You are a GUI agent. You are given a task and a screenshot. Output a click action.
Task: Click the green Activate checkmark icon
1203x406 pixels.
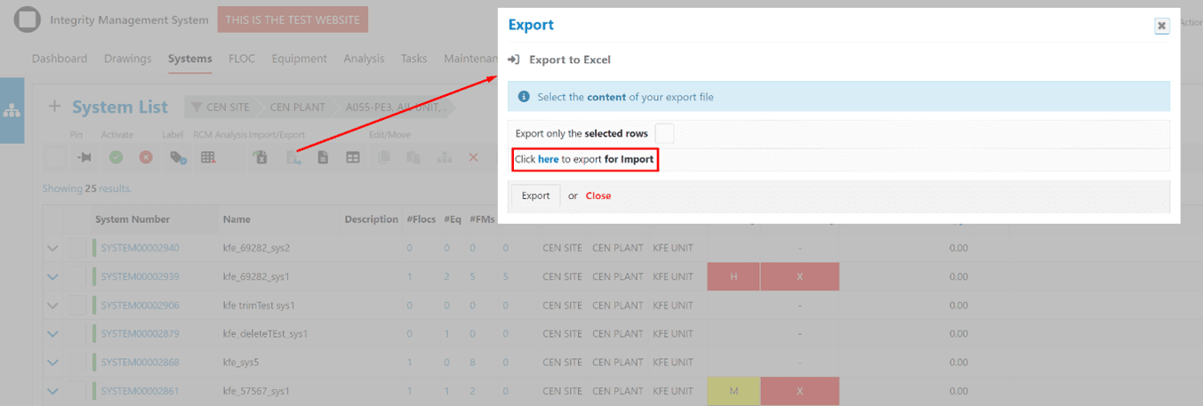pyautogui.click(x=116, y=157)
